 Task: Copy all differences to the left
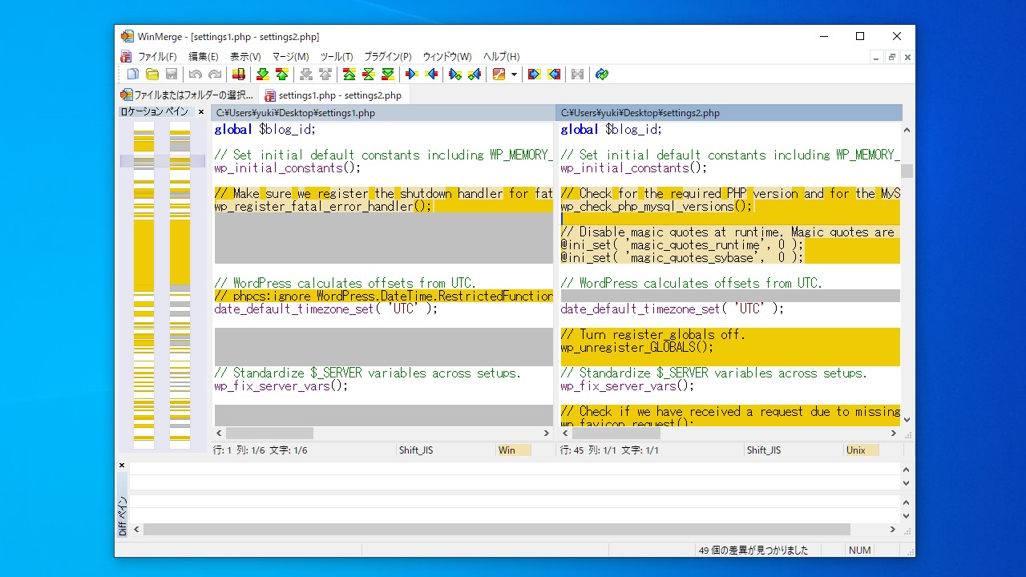coord(554,75)
